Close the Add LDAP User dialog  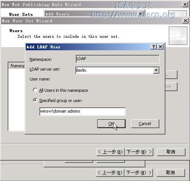click(160, 47)
